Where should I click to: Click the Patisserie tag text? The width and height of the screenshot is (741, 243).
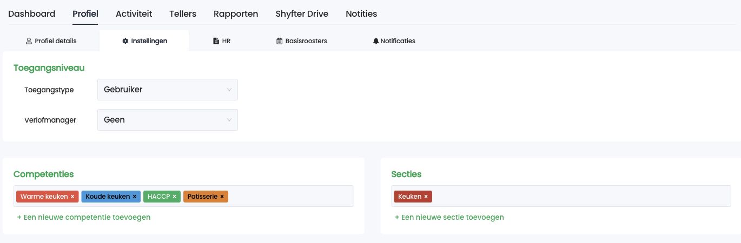[x=202, y=197]
